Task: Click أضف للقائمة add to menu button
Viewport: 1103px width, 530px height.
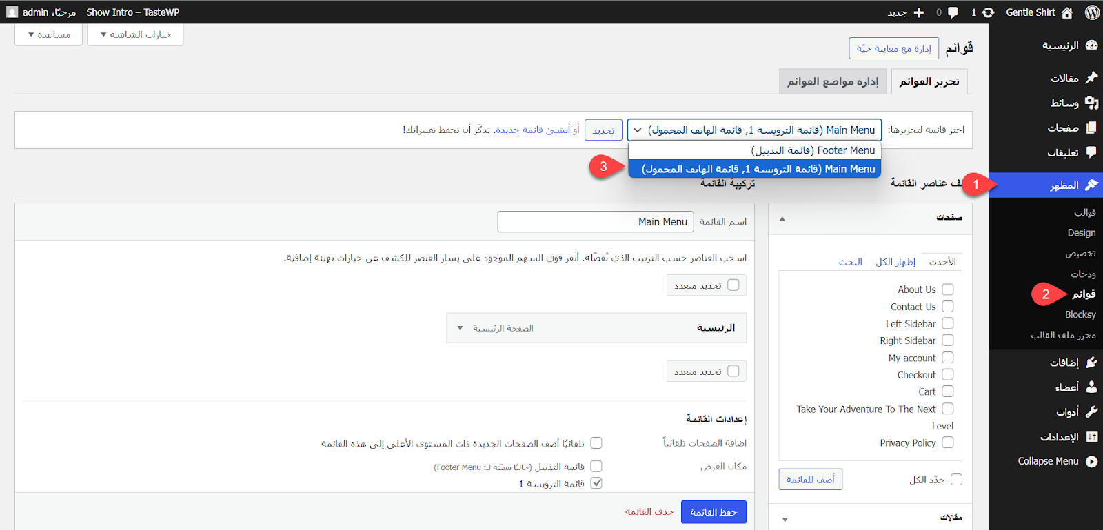Action: [811, 479]
